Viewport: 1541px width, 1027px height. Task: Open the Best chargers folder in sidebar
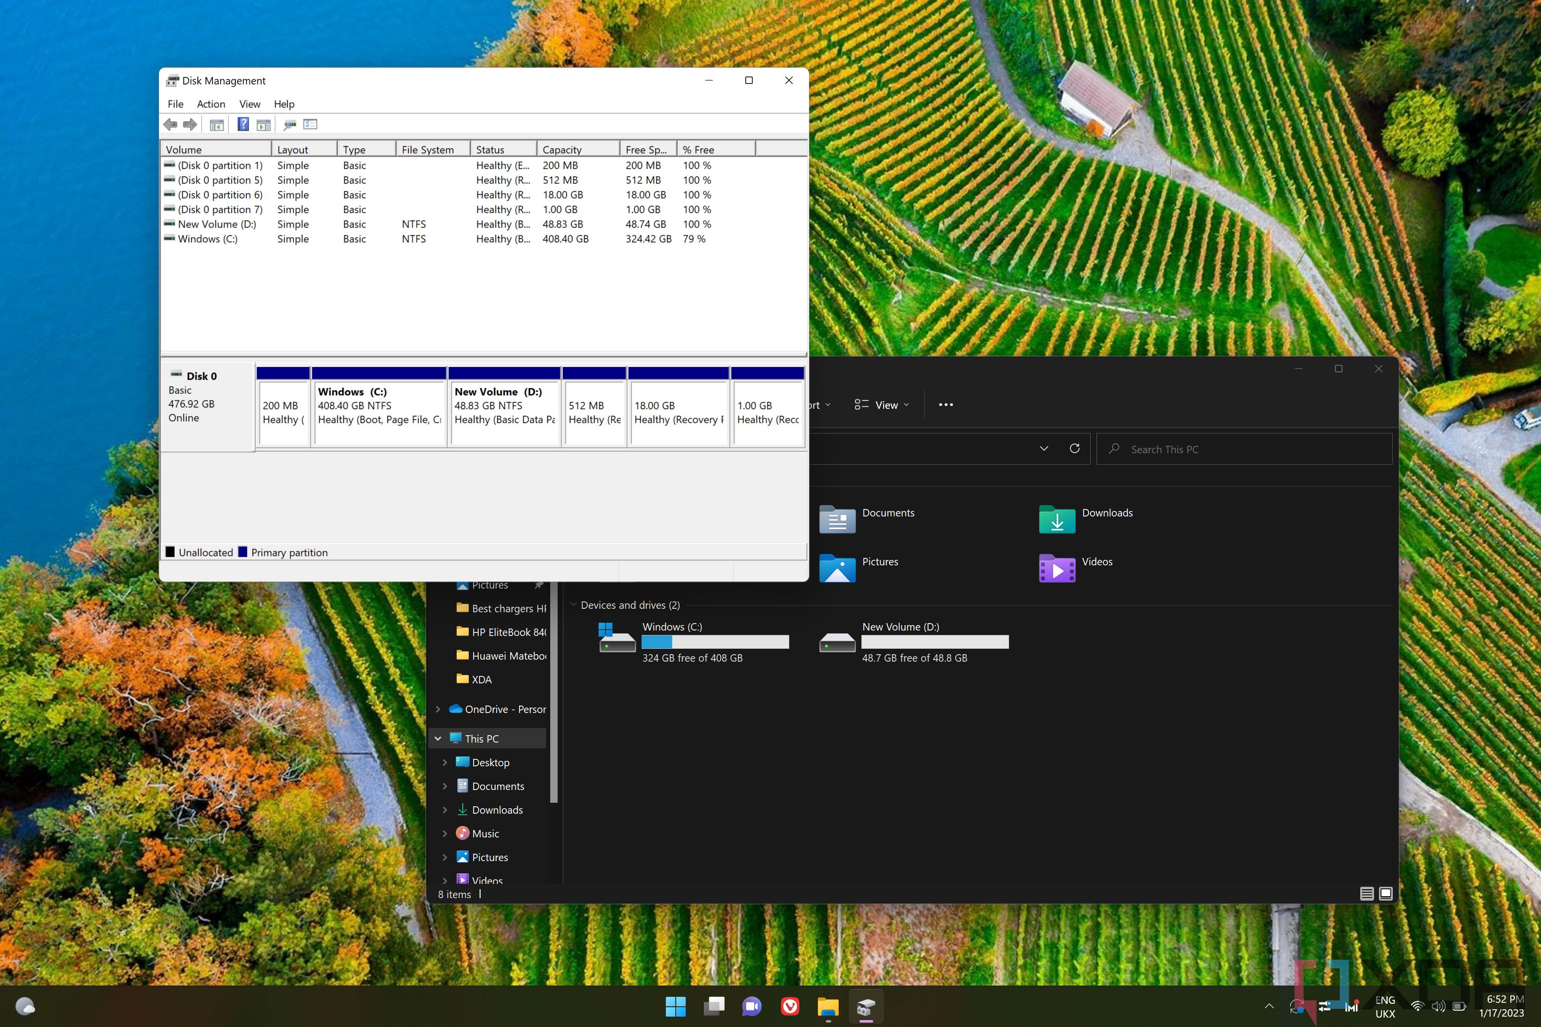coord(501,608)
